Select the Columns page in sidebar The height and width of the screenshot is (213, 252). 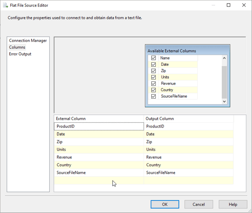point(17,47)
